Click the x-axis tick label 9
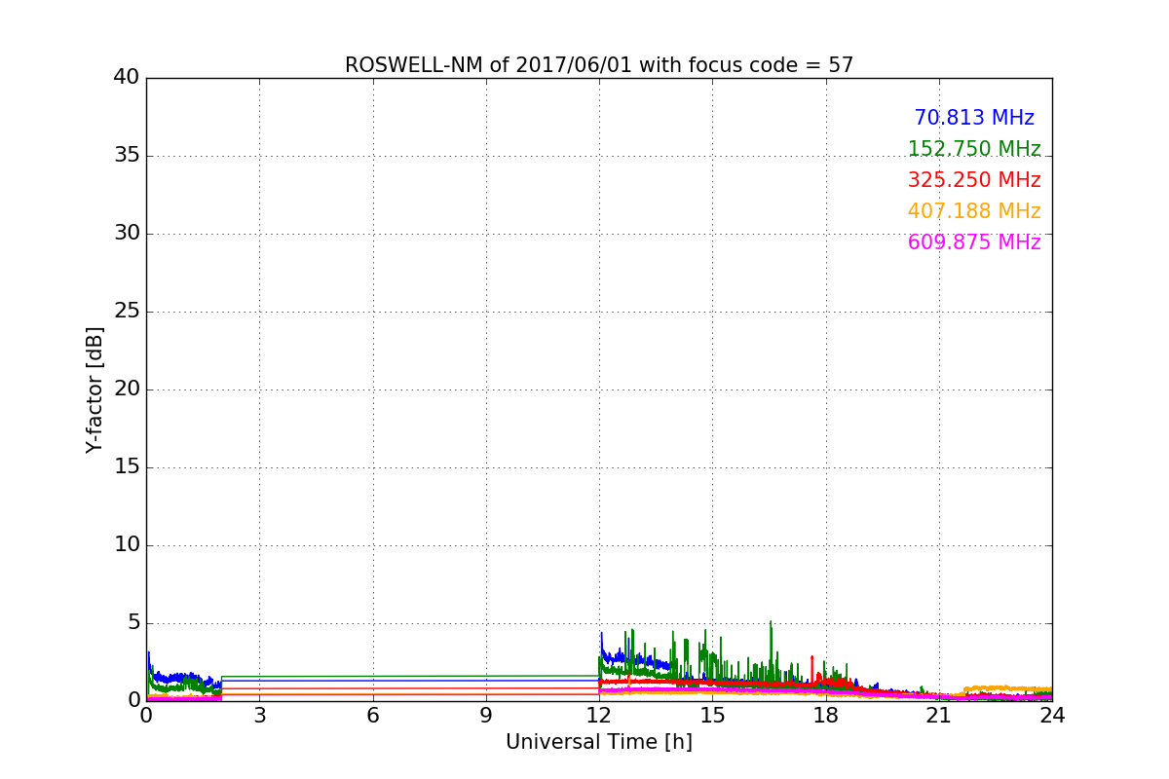The image size is (1169, 779). [x=486, y=715]
